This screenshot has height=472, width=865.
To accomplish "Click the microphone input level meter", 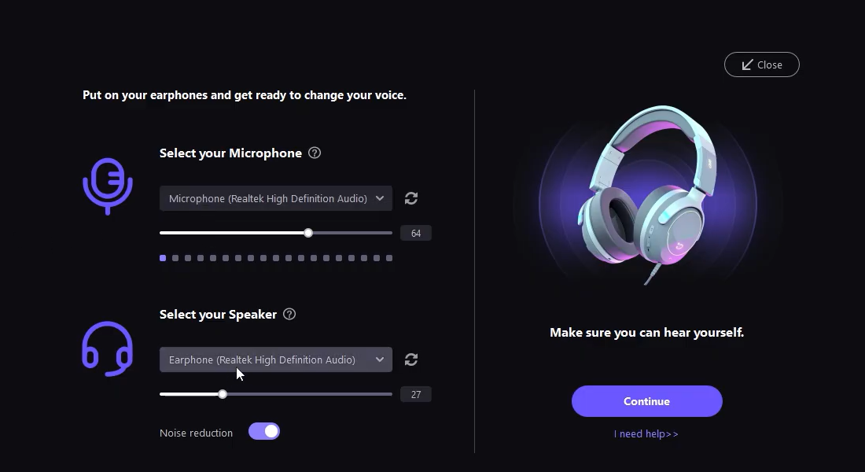I will point(276,258).
